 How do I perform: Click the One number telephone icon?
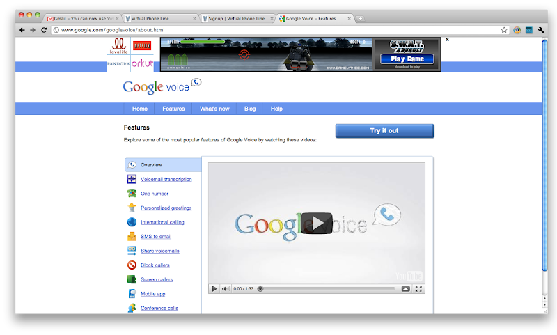point(132,193)
